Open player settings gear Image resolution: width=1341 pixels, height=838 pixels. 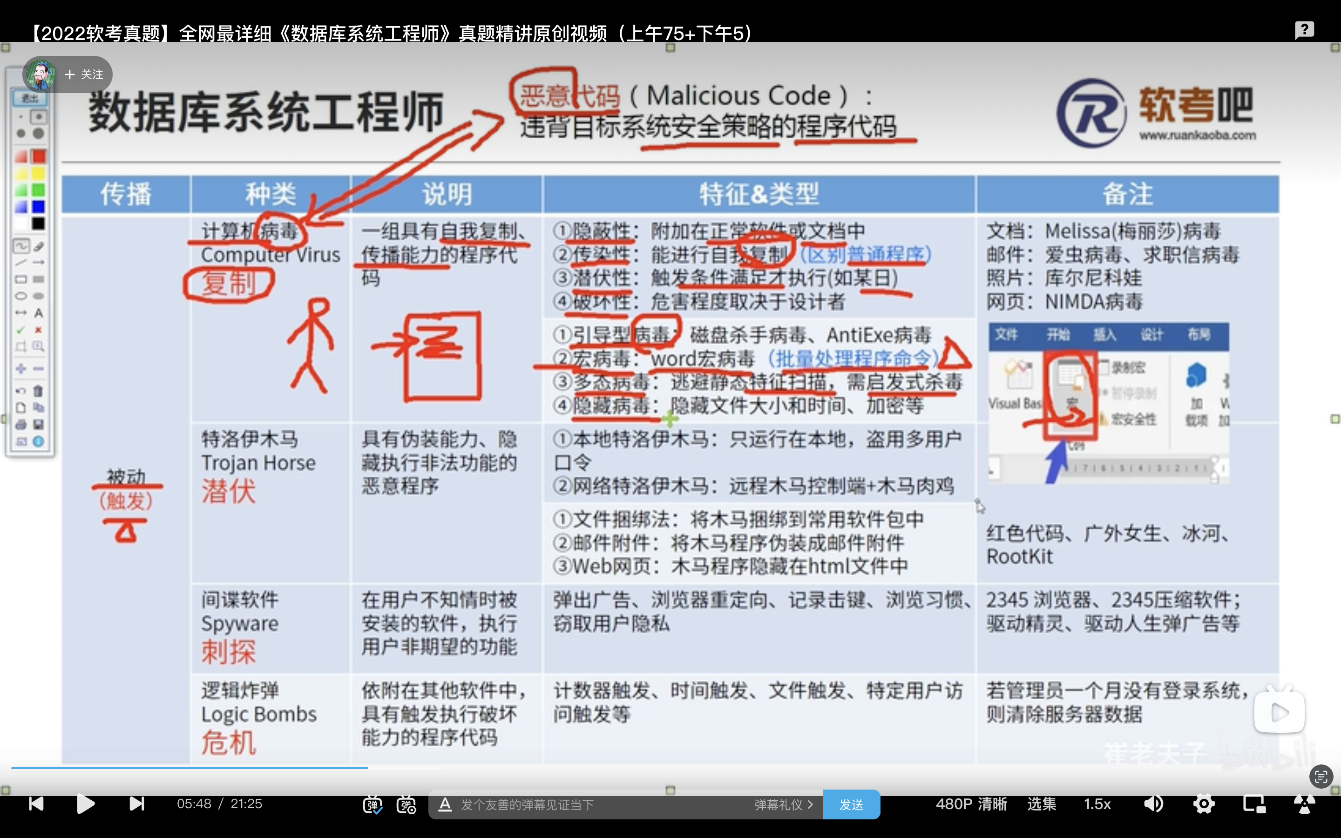[x=1204, y=804]
